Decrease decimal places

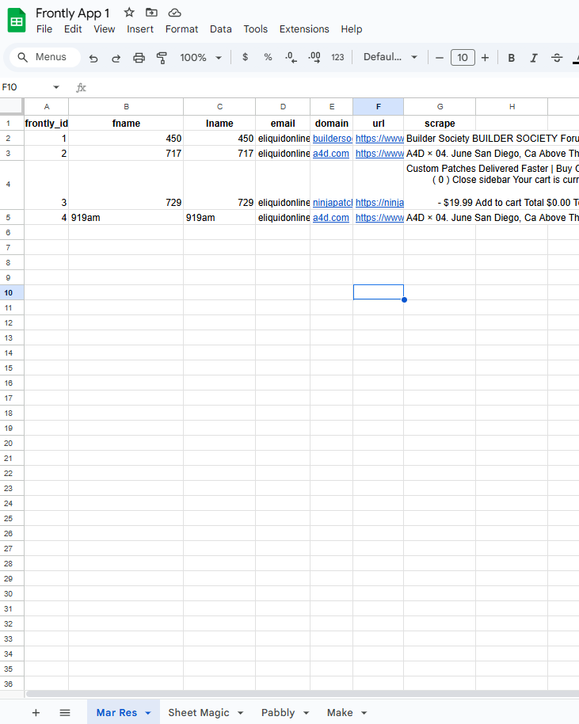(x=291, y=57)
